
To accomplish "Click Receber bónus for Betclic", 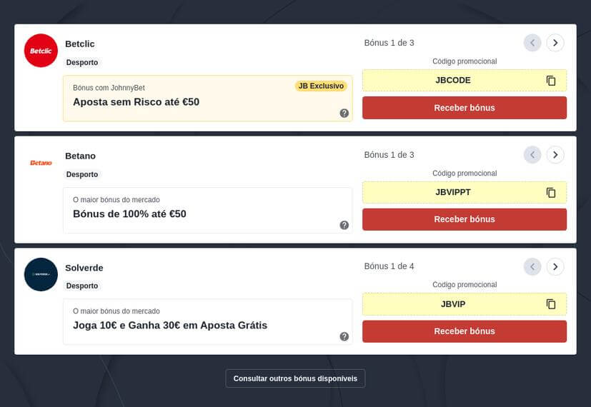I will tap(465, 108).
